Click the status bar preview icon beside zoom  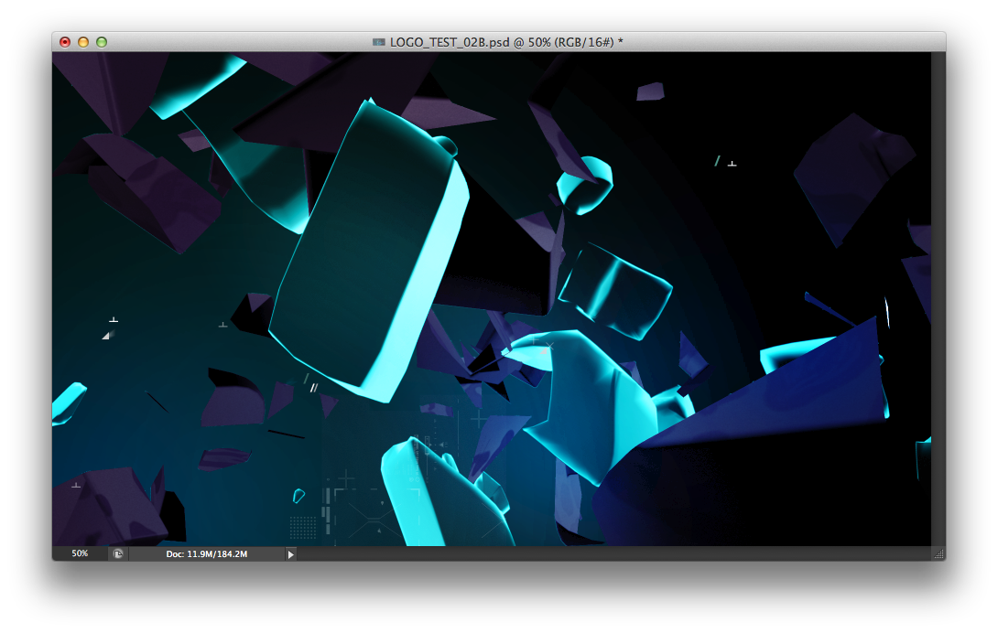click(118, 553)
